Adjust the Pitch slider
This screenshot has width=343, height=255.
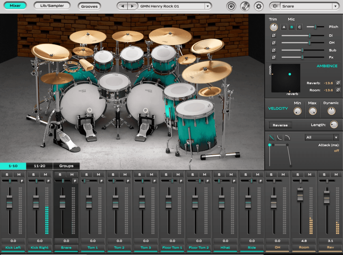pos(315,27)
